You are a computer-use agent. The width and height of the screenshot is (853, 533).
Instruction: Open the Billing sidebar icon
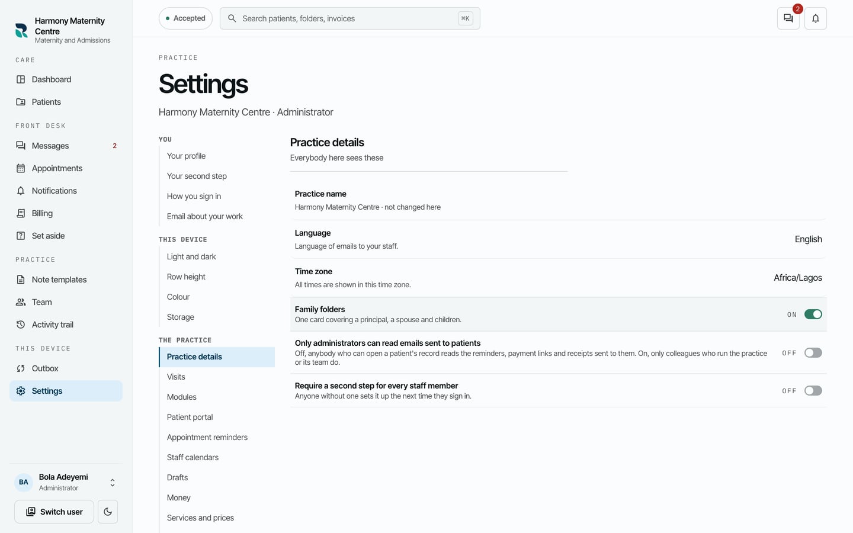(x=21, y=213)
